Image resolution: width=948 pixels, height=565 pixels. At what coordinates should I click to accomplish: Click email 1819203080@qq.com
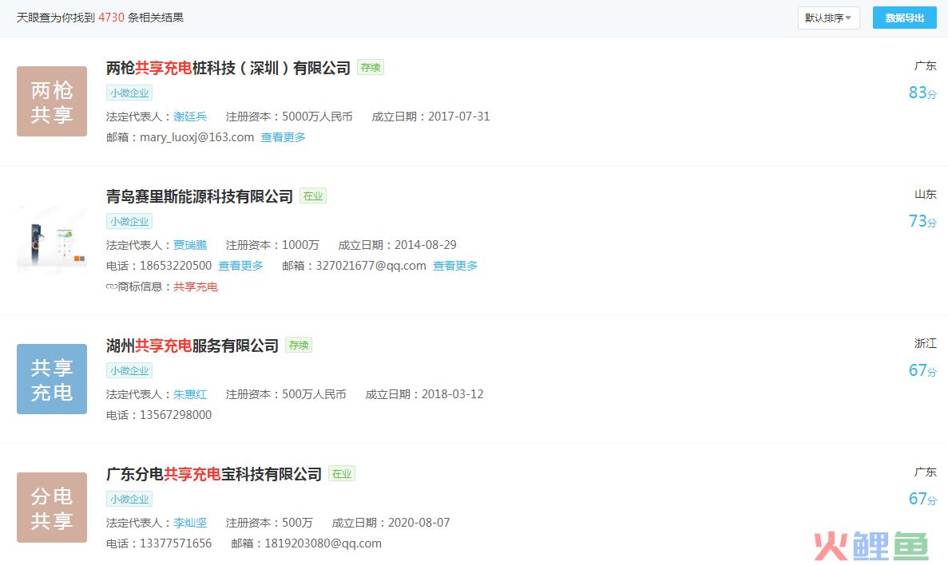tap(323, 543)
